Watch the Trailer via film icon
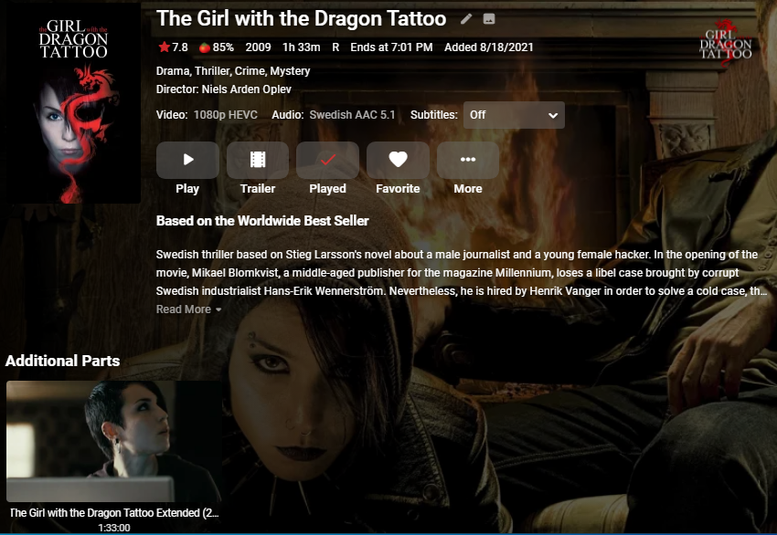 [x=258, y=160]
